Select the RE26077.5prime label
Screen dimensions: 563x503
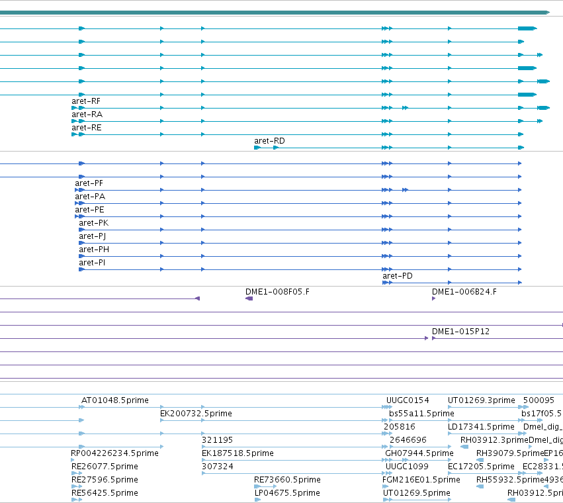point(105,467)
